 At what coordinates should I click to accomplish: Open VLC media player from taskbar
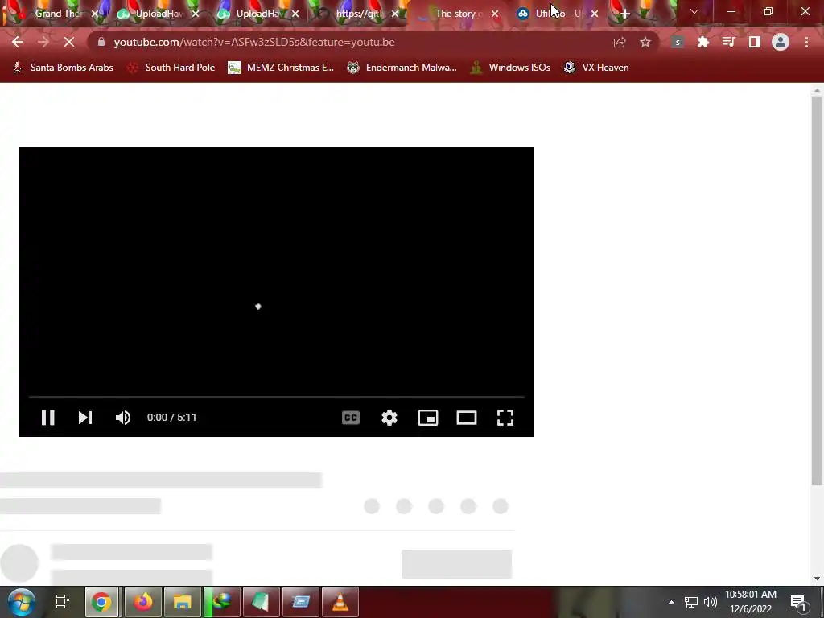click(340, 602)
